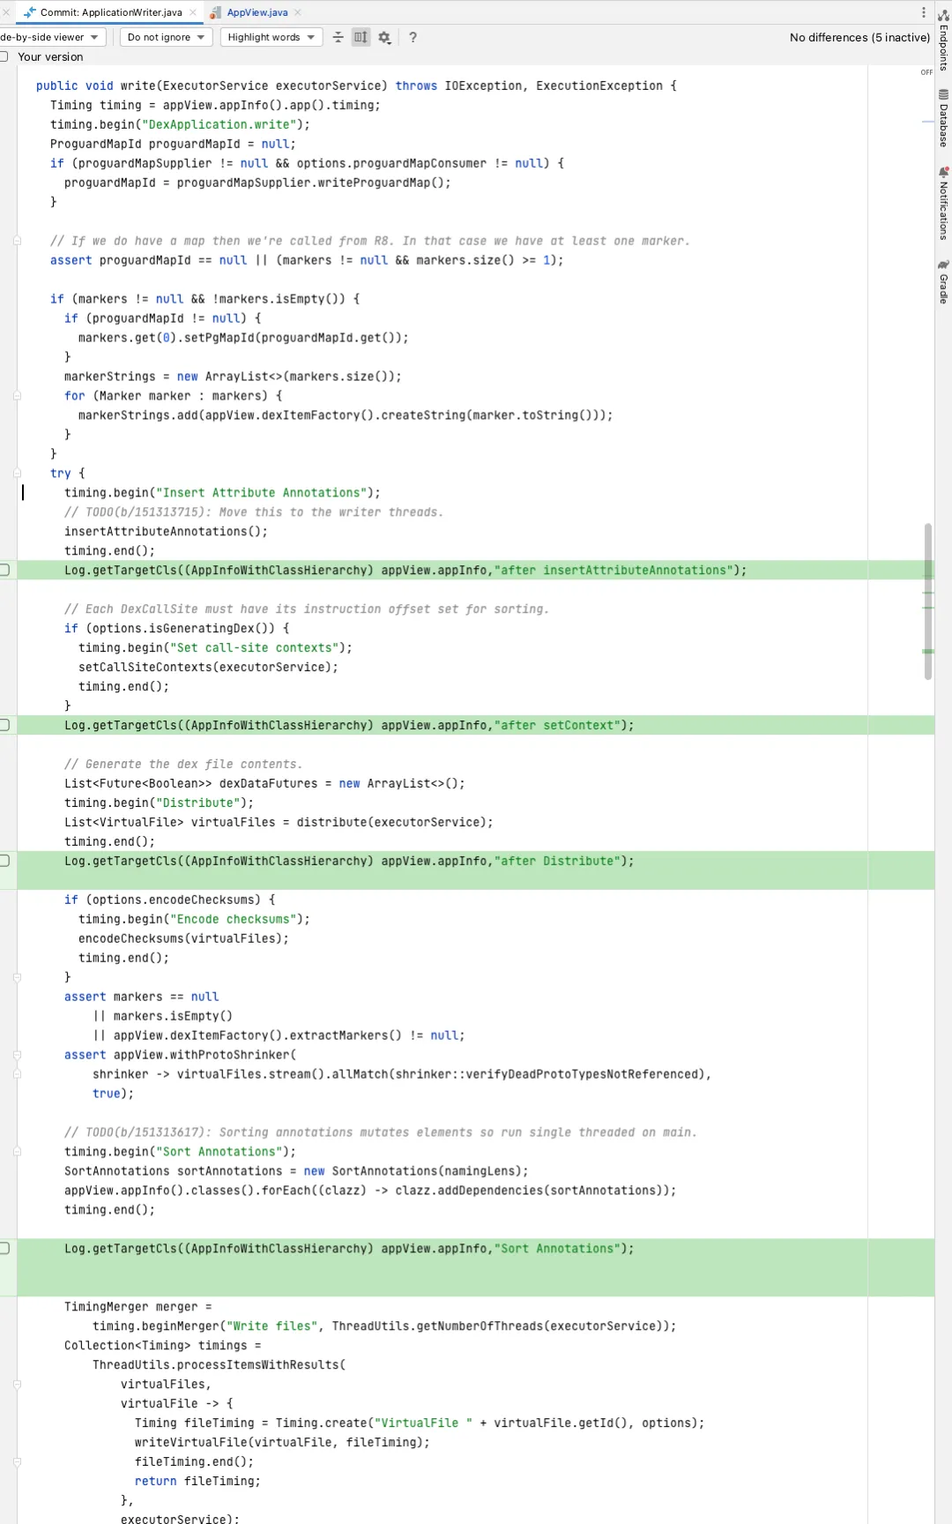Collapse the 'for (Marker marker : markers)' block

17,396
